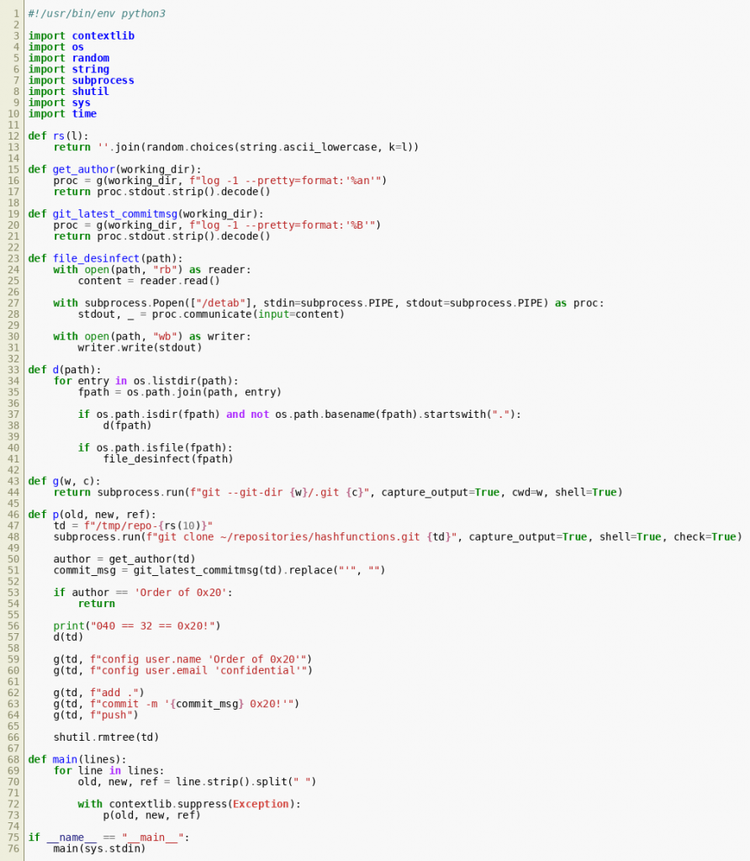Click line number 76 in the gutter
Image resolution: width=750 pixels, height=861 pixels.
(13, 848)
